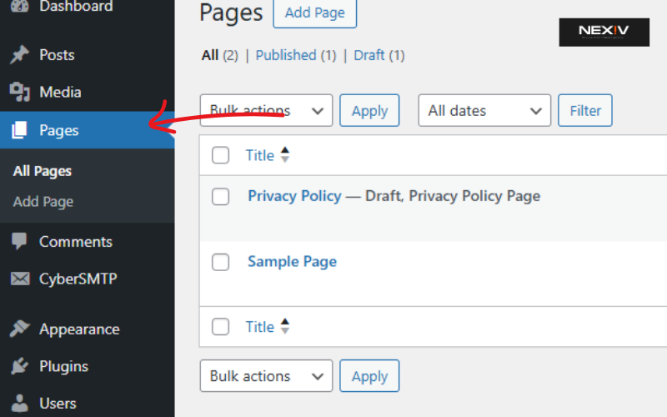Expand the All dates filter dropdown
667x417 pixels.
484,111
